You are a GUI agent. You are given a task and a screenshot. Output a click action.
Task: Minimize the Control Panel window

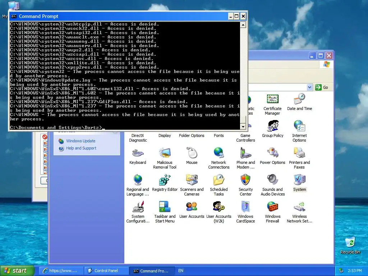312,56
